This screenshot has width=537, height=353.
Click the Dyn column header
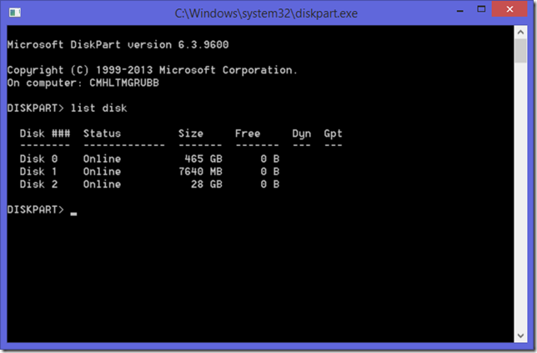click(x=301, y=134)
